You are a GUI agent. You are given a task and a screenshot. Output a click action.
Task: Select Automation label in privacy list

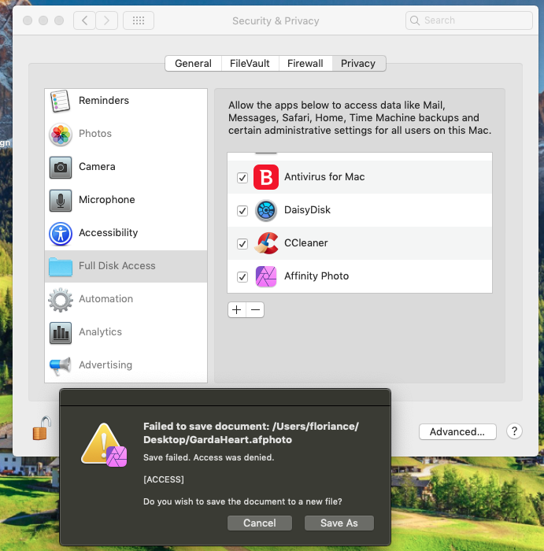click(x=105, y=298)
